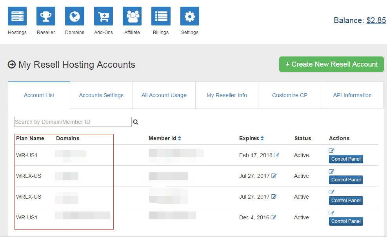Open the Hostings icon

(17, 16)
